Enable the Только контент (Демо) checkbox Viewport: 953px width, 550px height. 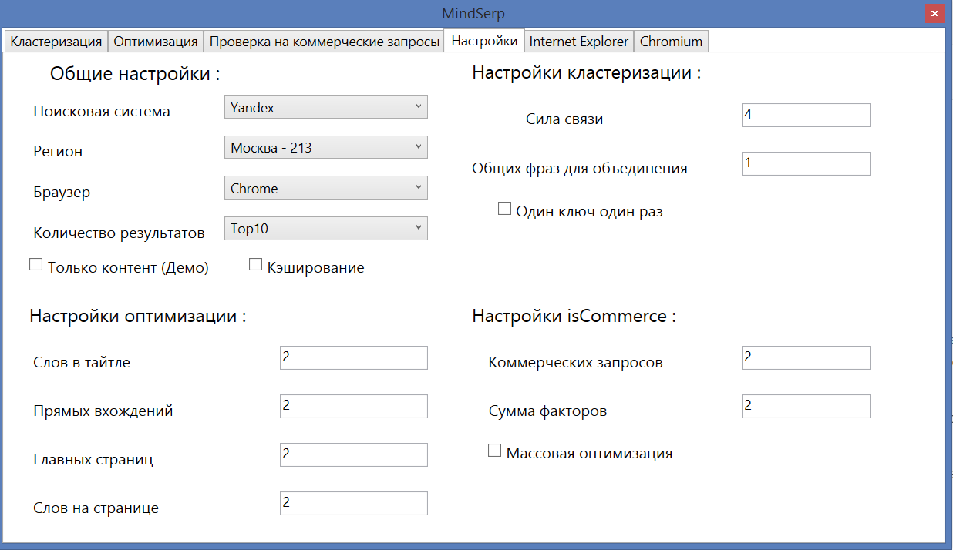35,265
